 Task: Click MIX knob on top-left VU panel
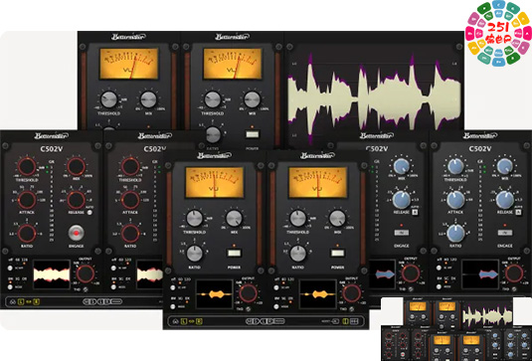pyautogui.click(x=148, y=99)
